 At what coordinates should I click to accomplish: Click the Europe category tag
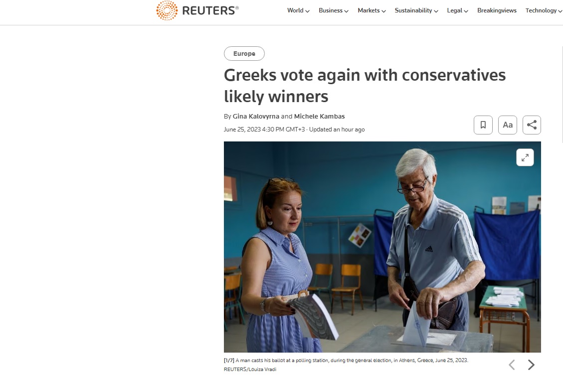point(244,54)
